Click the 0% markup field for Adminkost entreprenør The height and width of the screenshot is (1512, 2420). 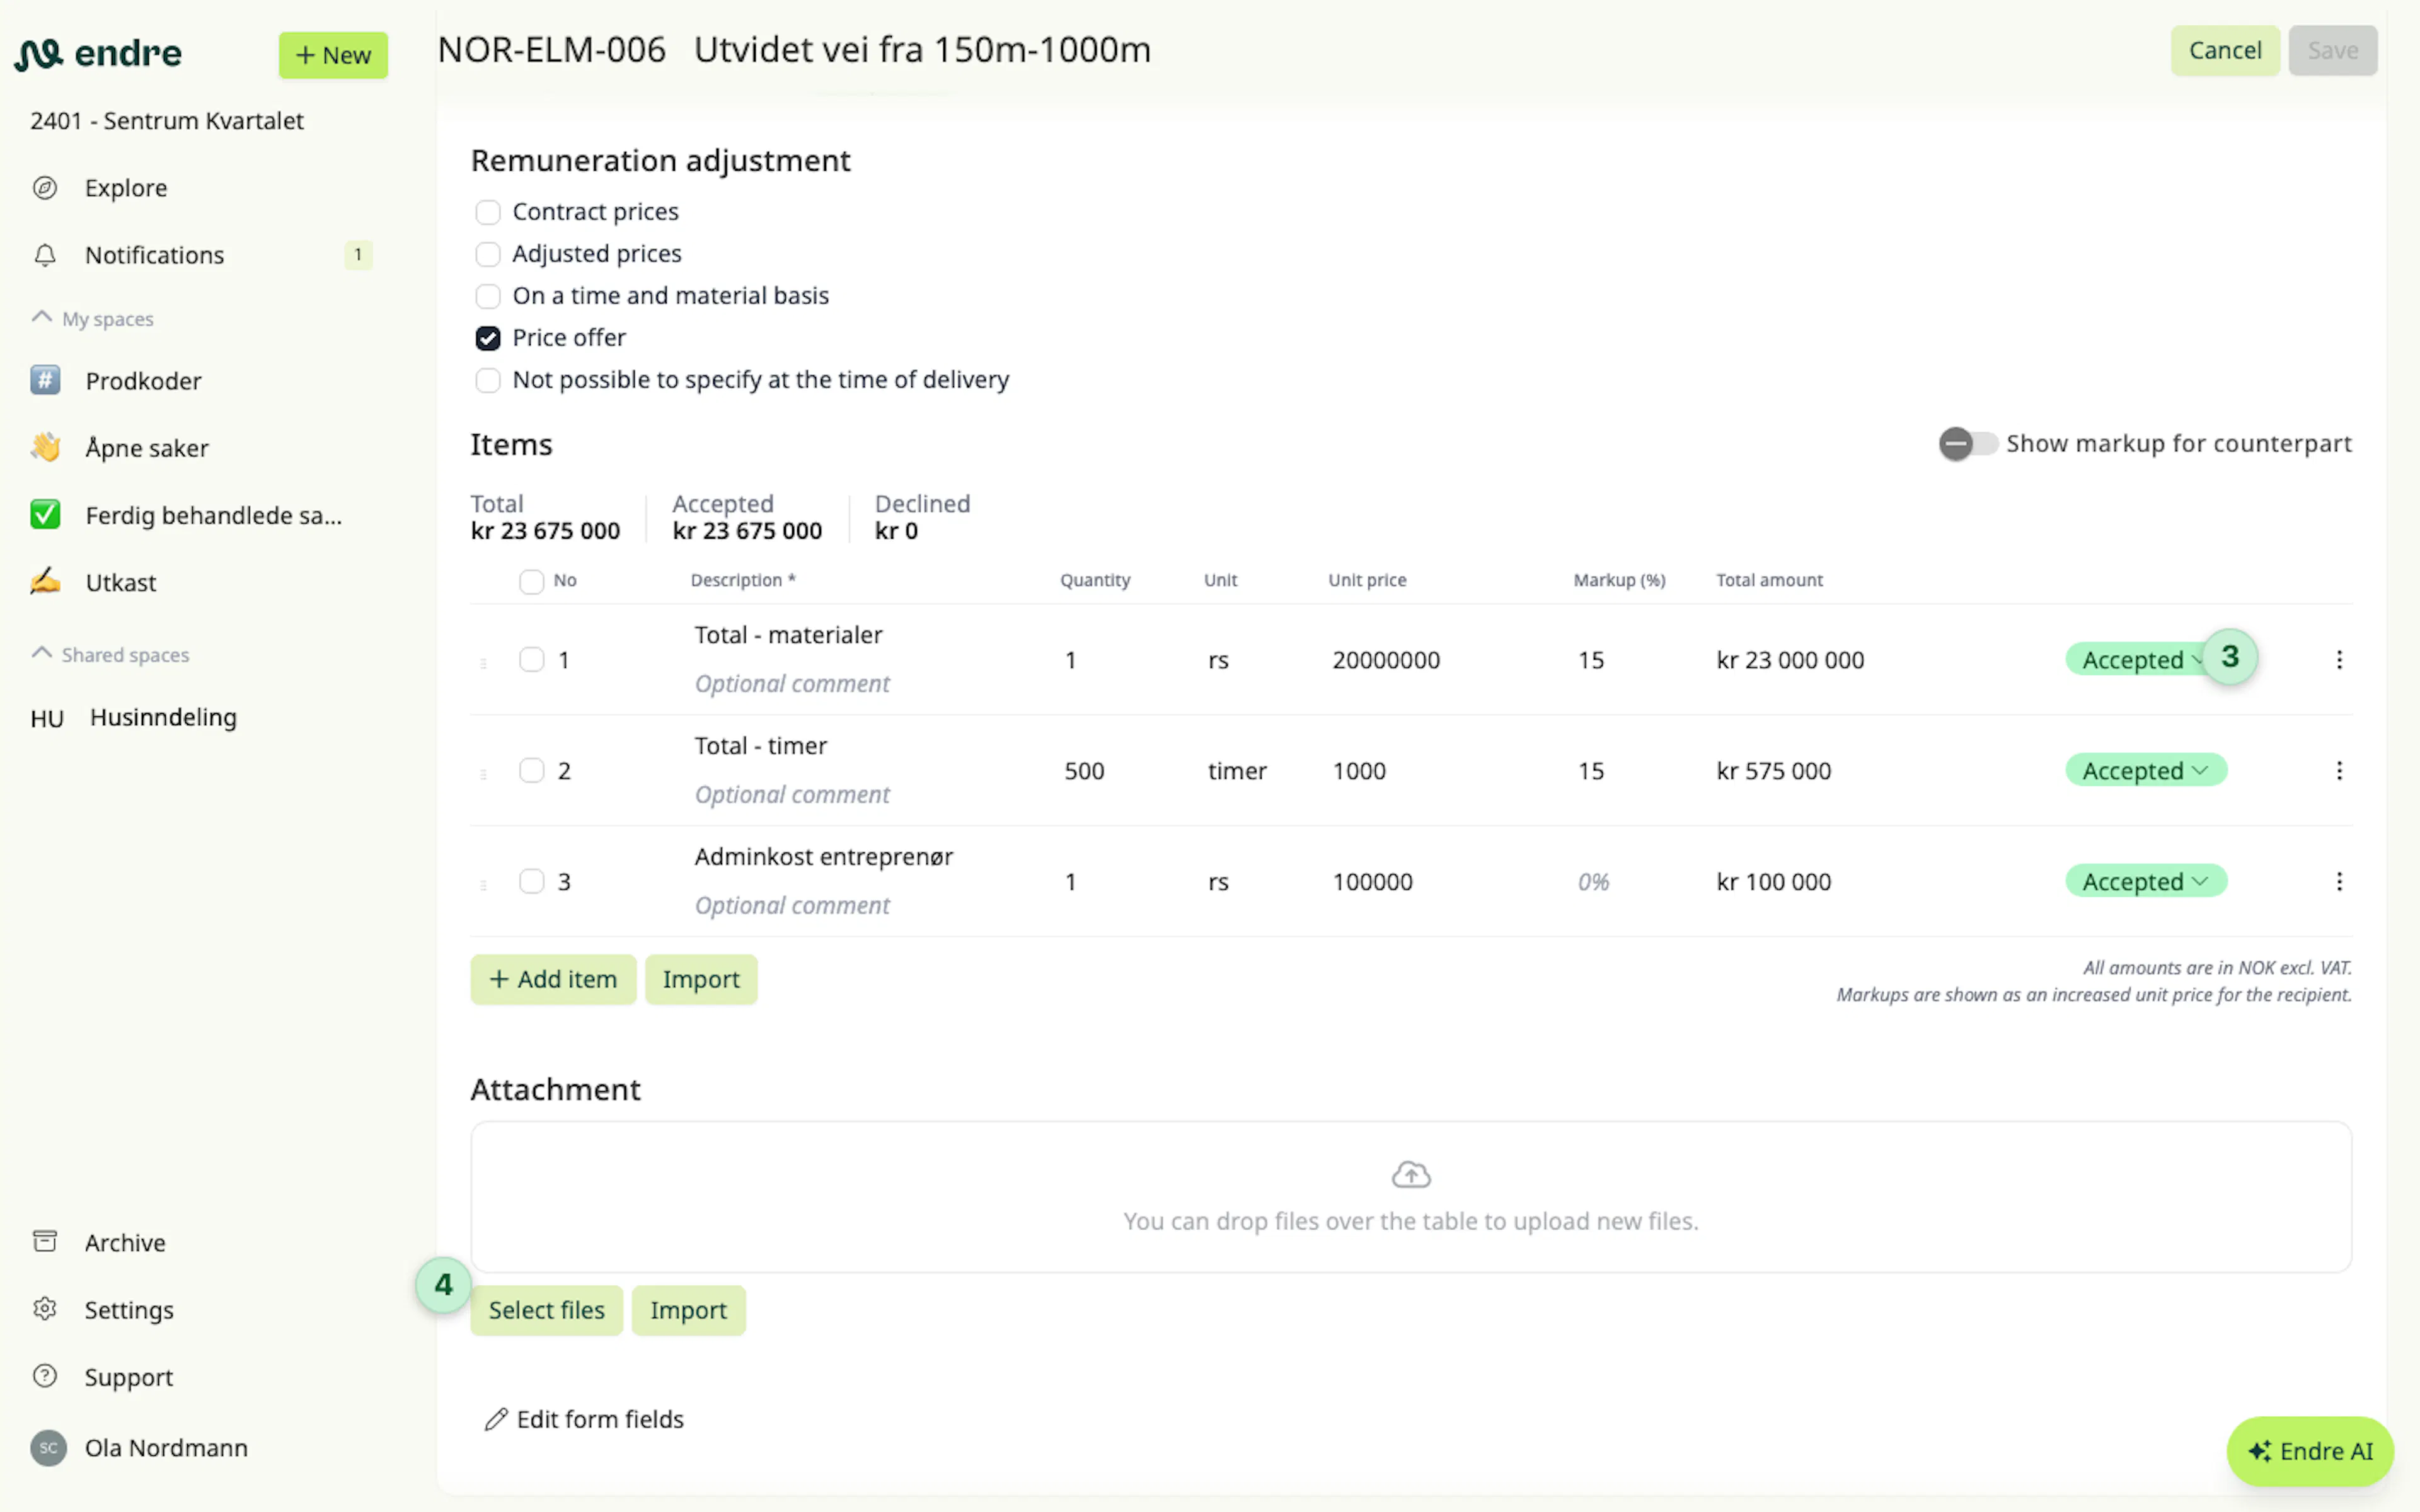coord(1593,882)
